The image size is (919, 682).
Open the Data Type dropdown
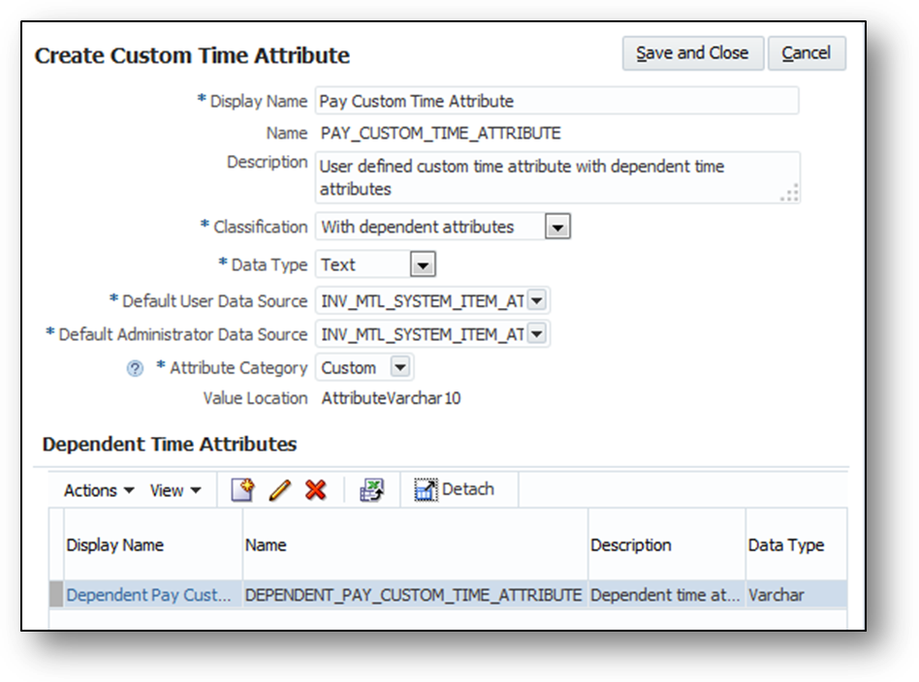click(423, 264)
